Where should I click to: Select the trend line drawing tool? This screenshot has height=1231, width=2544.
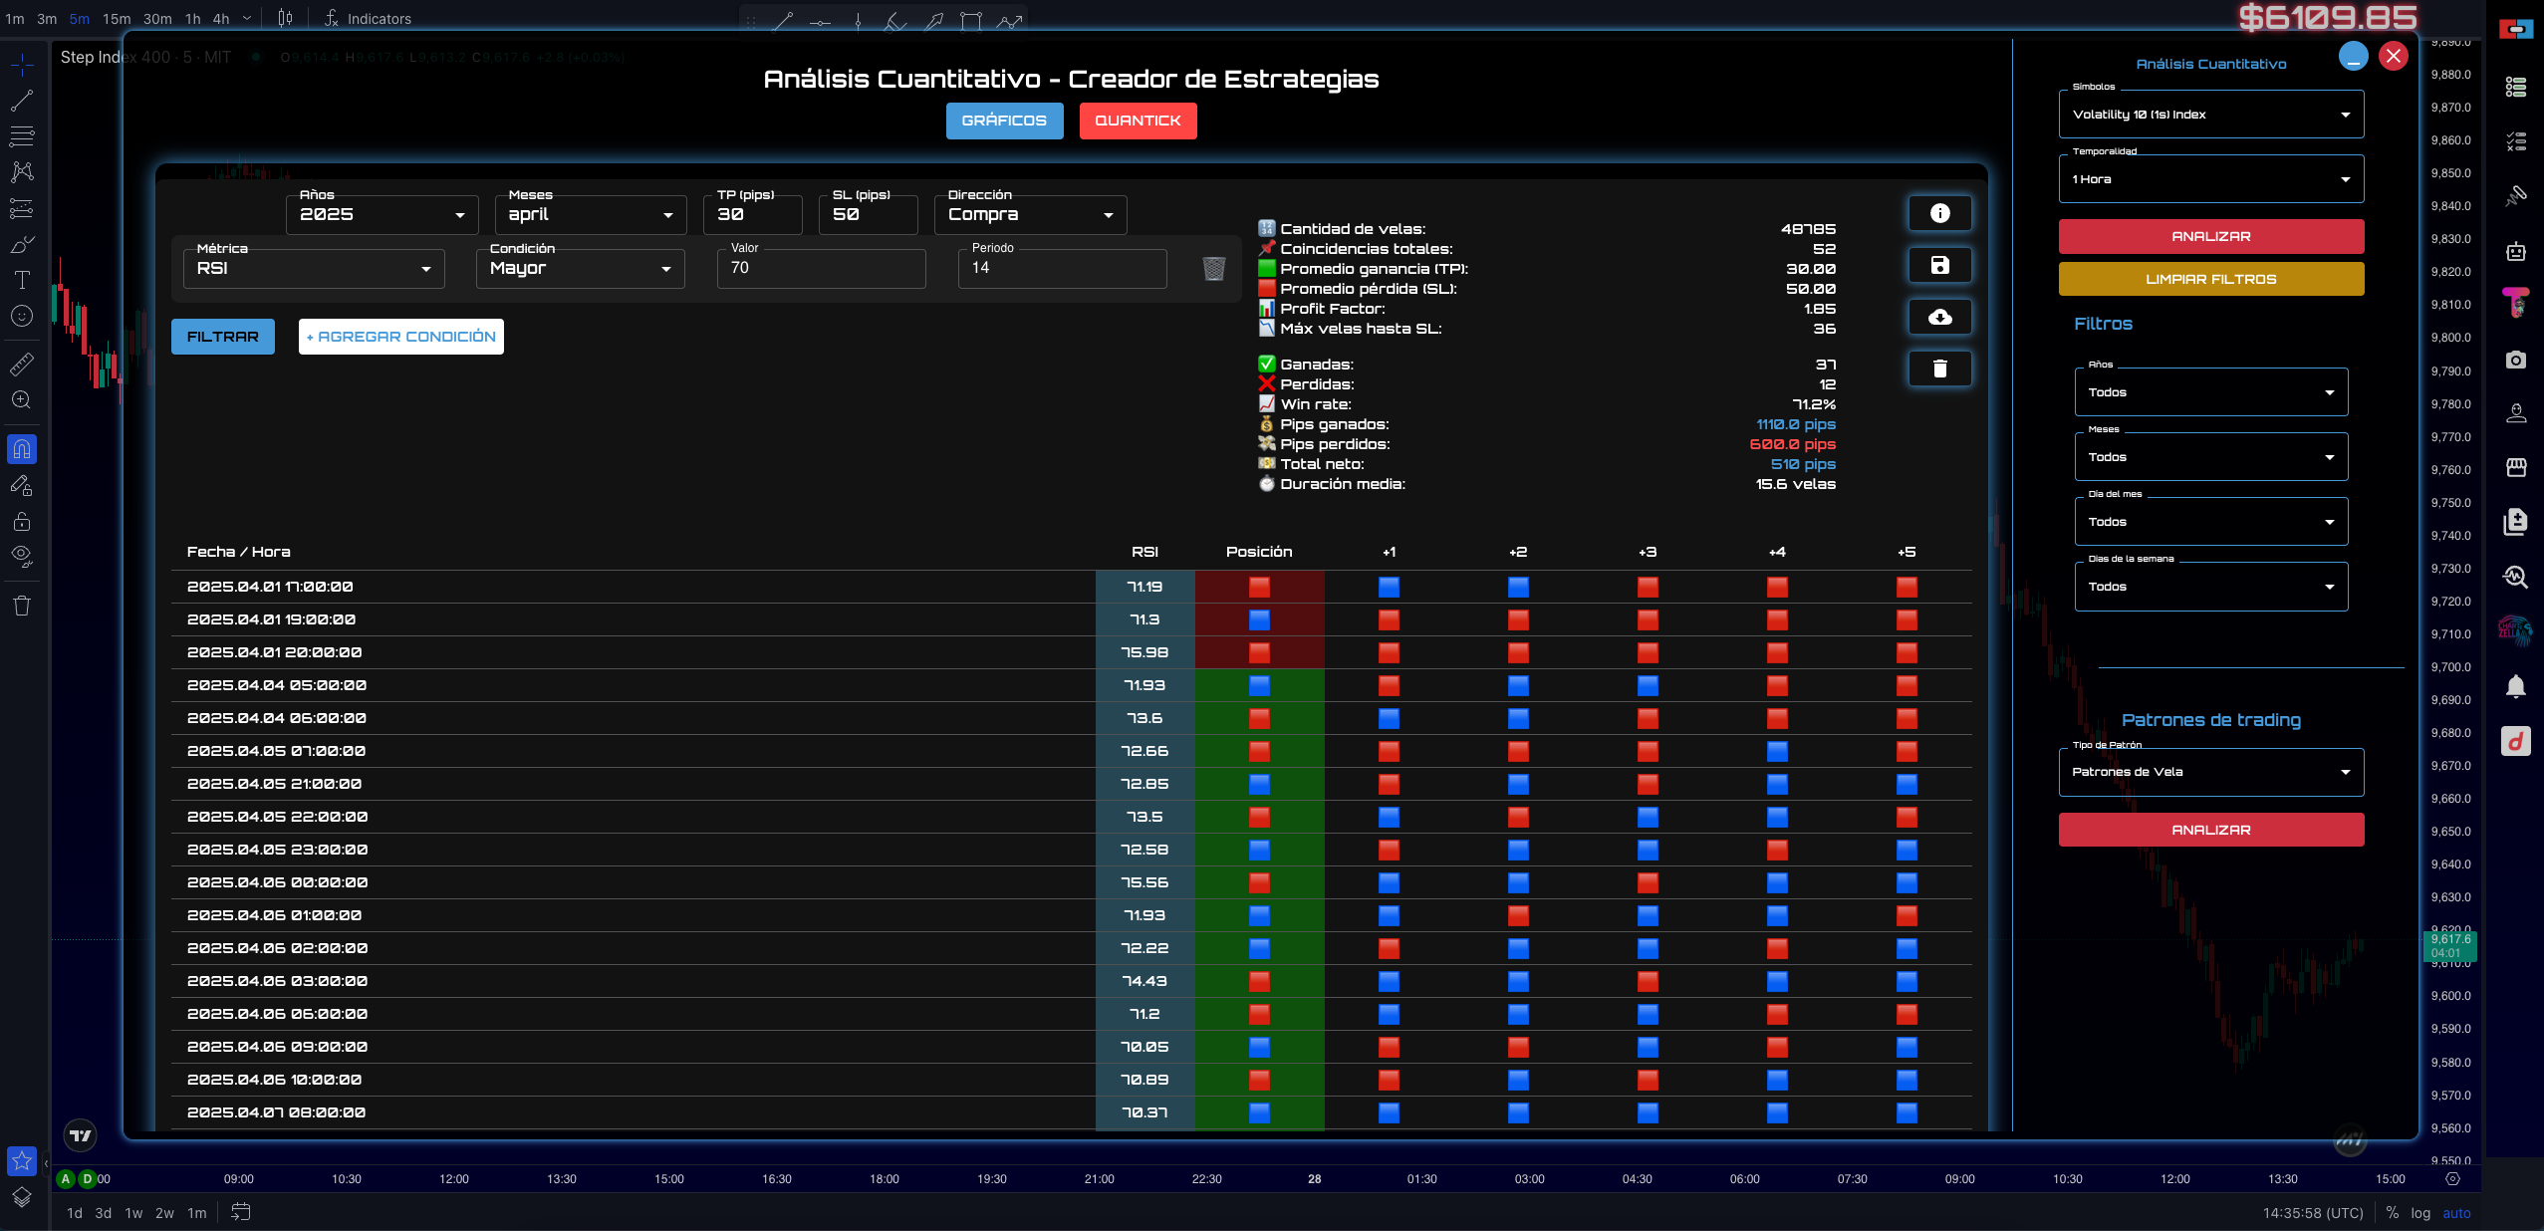[22, 100]
